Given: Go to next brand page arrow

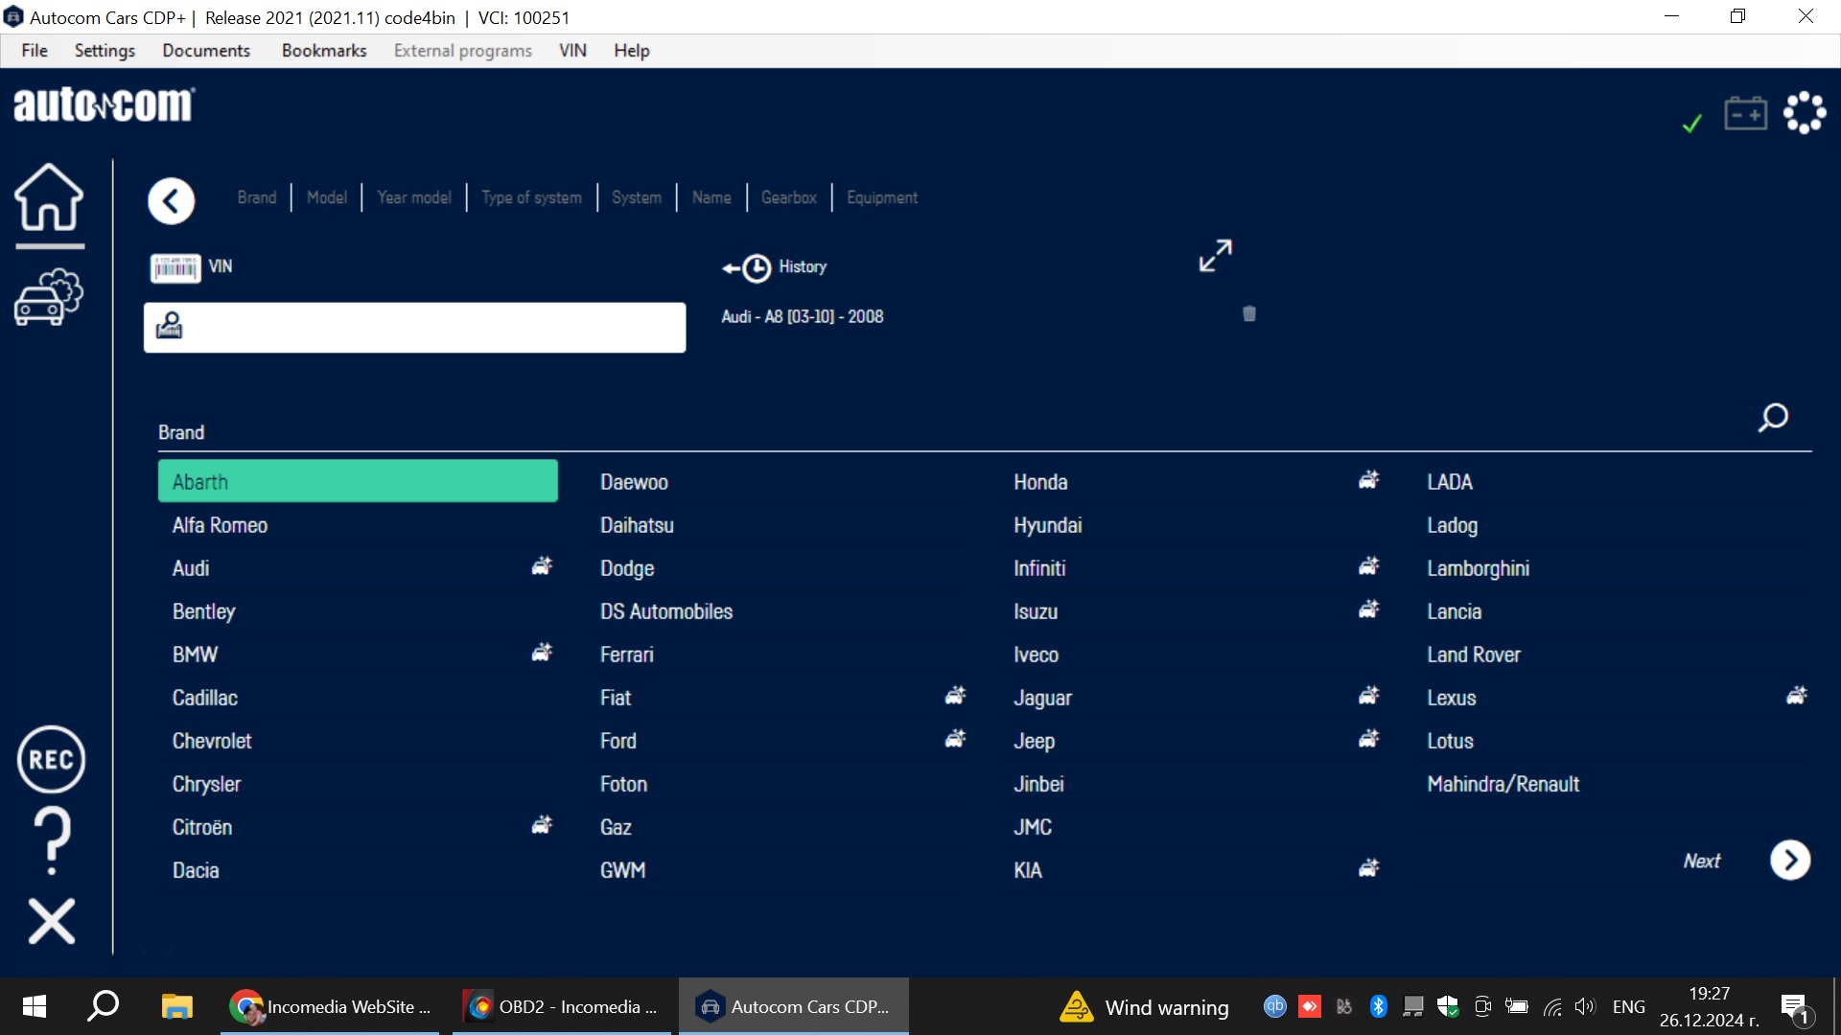Looking at the screenshot, I should (x=1789, y=861).
